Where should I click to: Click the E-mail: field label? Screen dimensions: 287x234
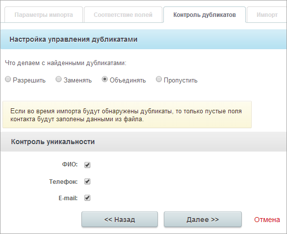point(68,198)
